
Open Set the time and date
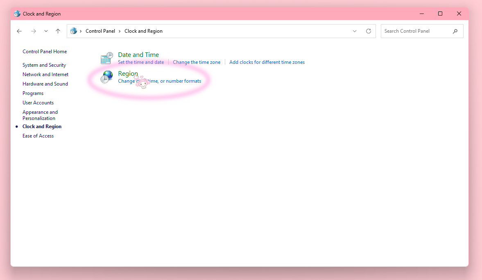(x=141, y=62)
